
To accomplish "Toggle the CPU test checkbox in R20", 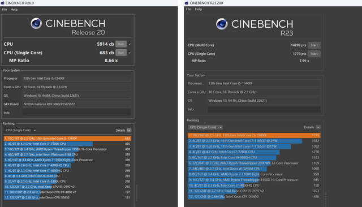I will click(x=130, y=44).
